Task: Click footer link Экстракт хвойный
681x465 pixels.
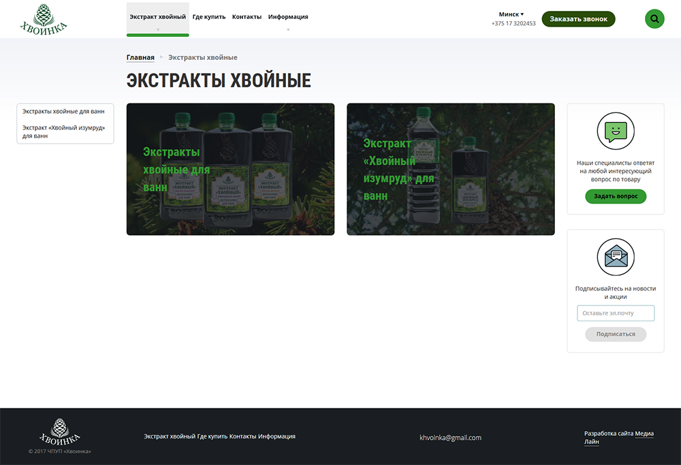Action: click(170, 436)
